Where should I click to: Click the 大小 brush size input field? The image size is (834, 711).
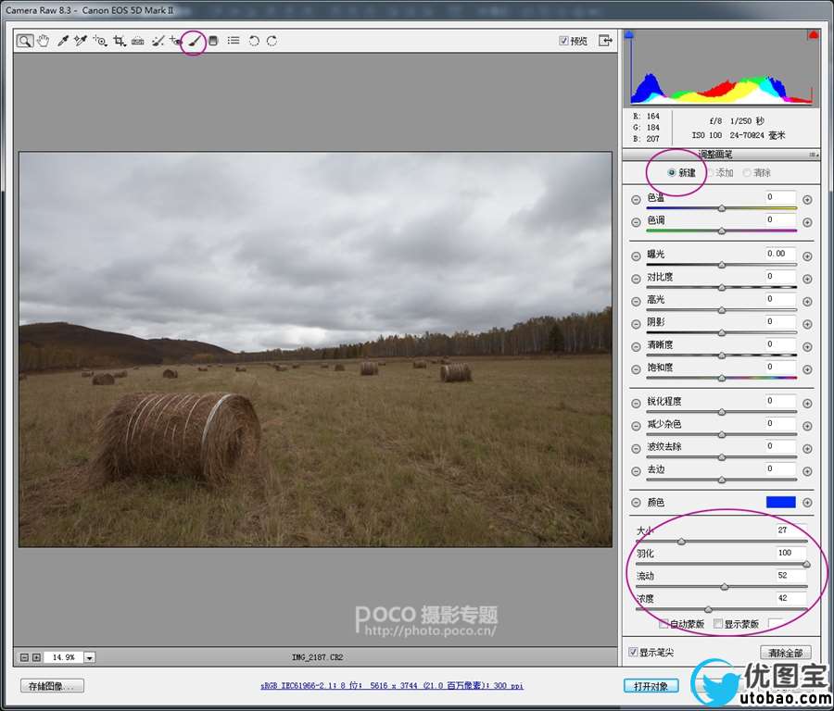[790, 530]
